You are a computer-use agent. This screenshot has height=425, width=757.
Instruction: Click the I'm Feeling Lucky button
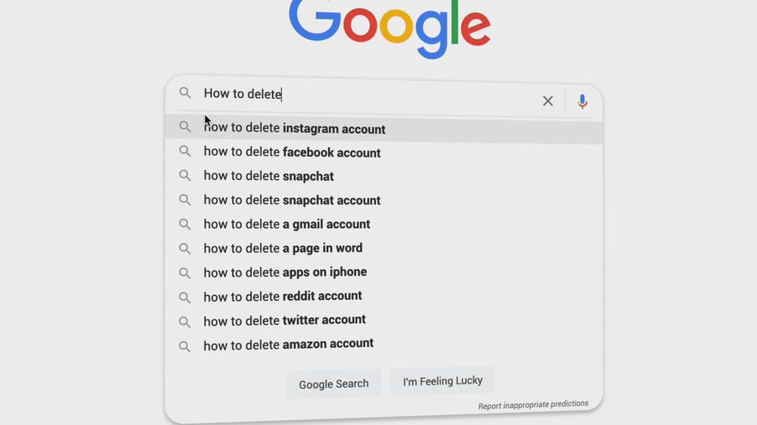click(x=443, y=381)
